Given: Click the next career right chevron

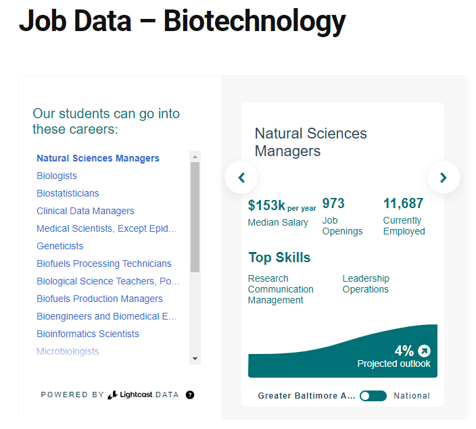Looking at the screenshot, I should [444, 178].
